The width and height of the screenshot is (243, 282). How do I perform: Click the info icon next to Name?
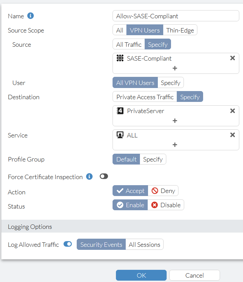pos(31,16)
